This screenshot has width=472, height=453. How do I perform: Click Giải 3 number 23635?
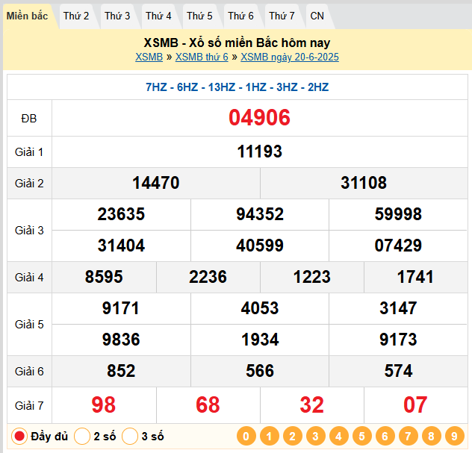121,214
